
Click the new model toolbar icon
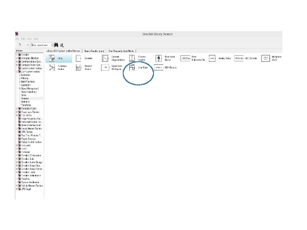pyautogui.click(x=20, y=45)
